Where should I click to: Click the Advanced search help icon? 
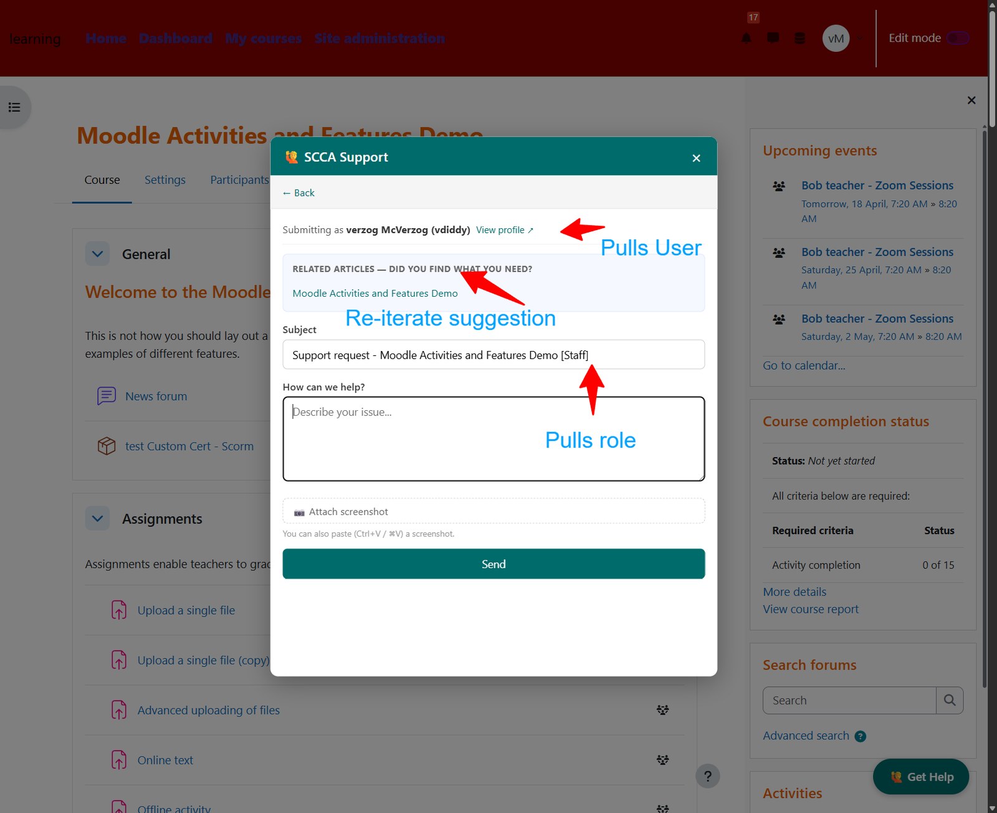(x=860, y=736)
